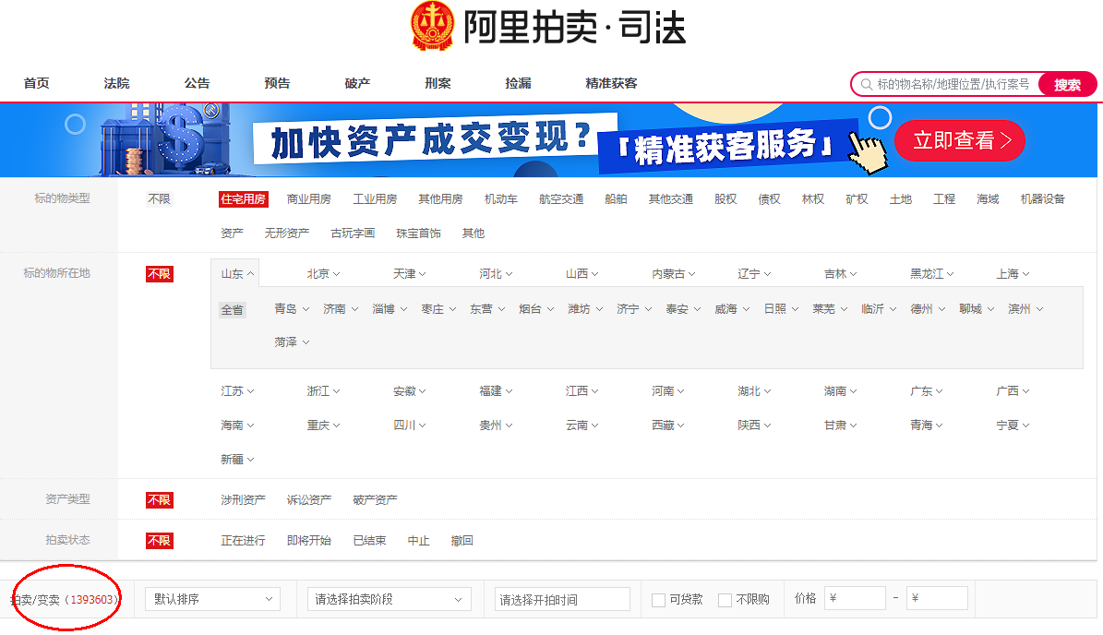
Task: Select the 商业用房 property type
Action: pos(309,199)
